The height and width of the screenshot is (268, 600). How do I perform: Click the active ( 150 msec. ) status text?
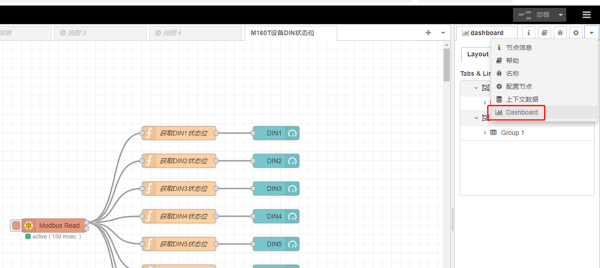pyautogui.click(x=56, y=237)
